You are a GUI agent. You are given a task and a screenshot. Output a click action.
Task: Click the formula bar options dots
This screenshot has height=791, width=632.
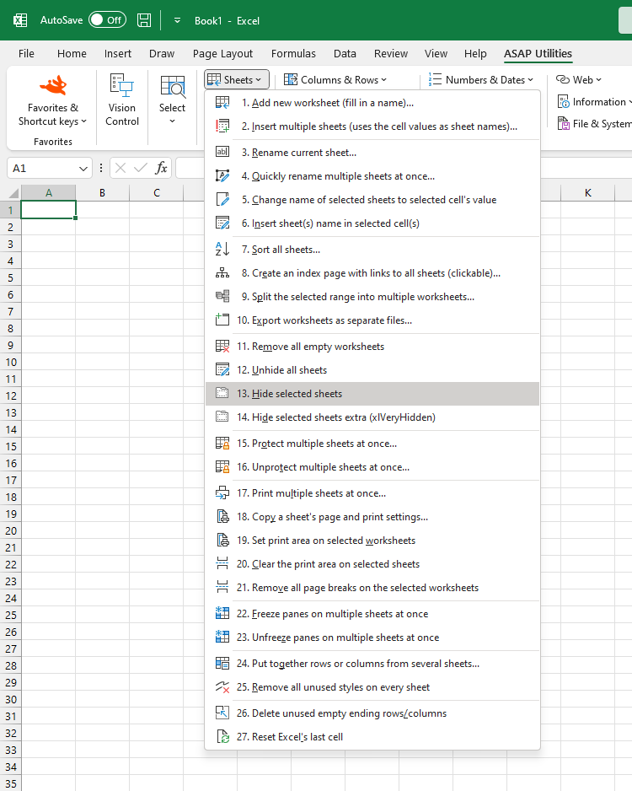click(101, 168)
